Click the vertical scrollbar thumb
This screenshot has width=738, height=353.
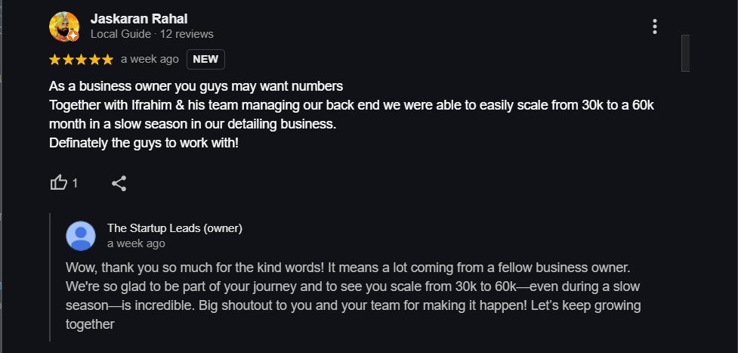[685, 53]
